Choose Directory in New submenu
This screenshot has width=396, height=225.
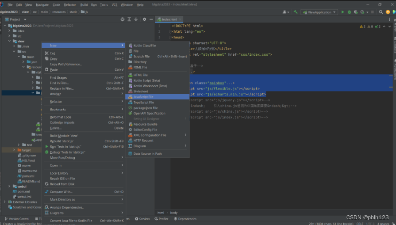158,62
